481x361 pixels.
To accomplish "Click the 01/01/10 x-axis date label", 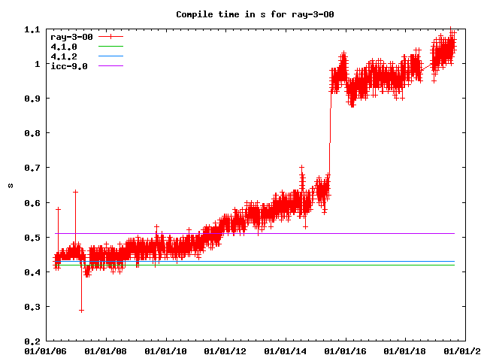I will (166, 350).
